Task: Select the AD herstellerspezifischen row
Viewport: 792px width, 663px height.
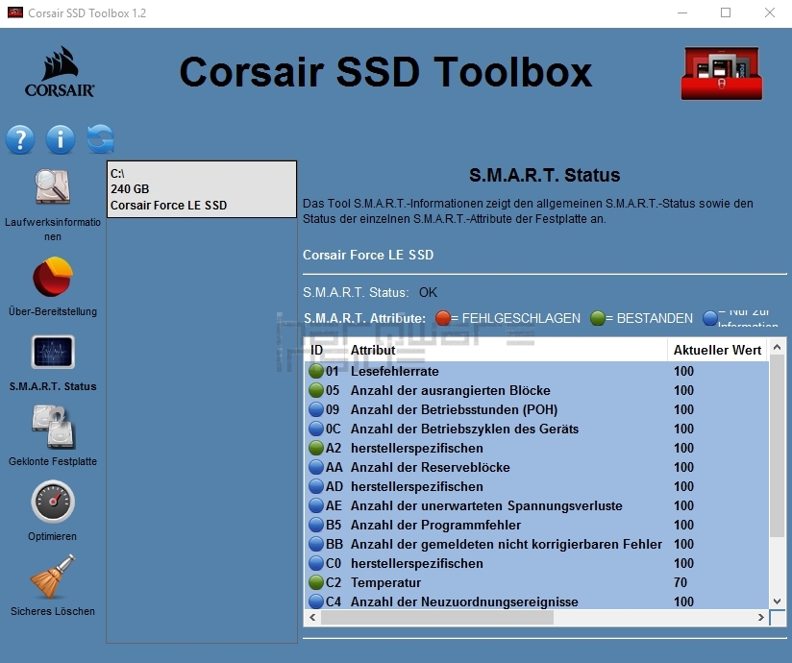Action: (536, 486)
